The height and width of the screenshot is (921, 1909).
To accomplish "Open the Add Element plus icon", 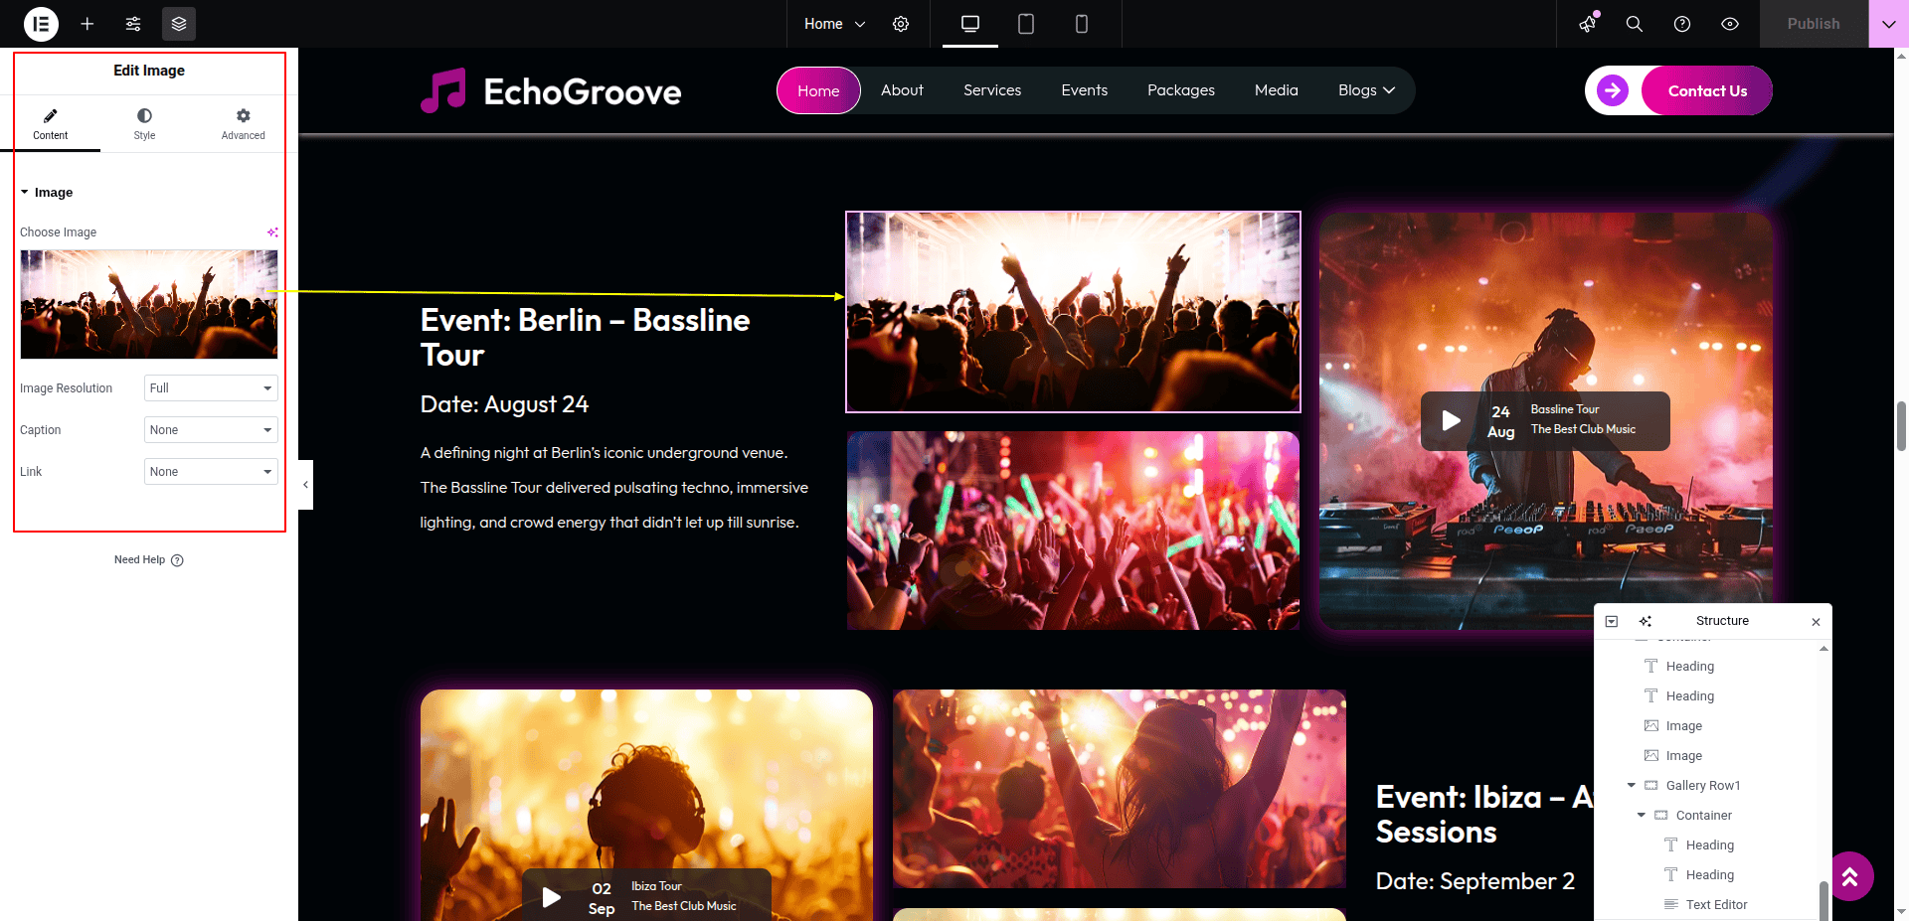I will (87, 24).
